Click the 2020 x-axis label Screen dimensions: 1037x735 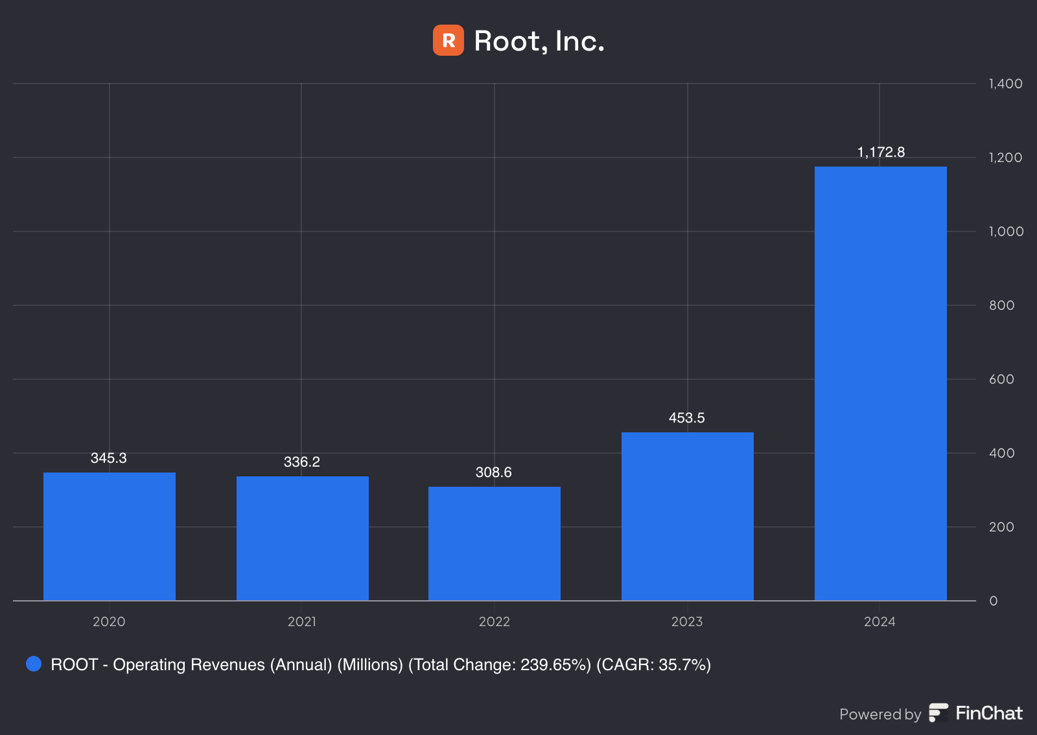[x=109, y=622]
